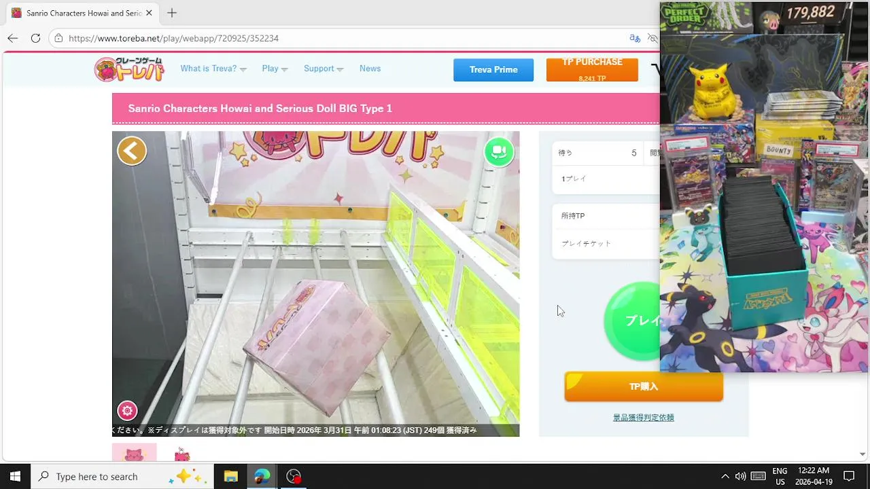View site information icon in the address bar
The width and height of the screenshot is (870, 489).
point(59,39)
